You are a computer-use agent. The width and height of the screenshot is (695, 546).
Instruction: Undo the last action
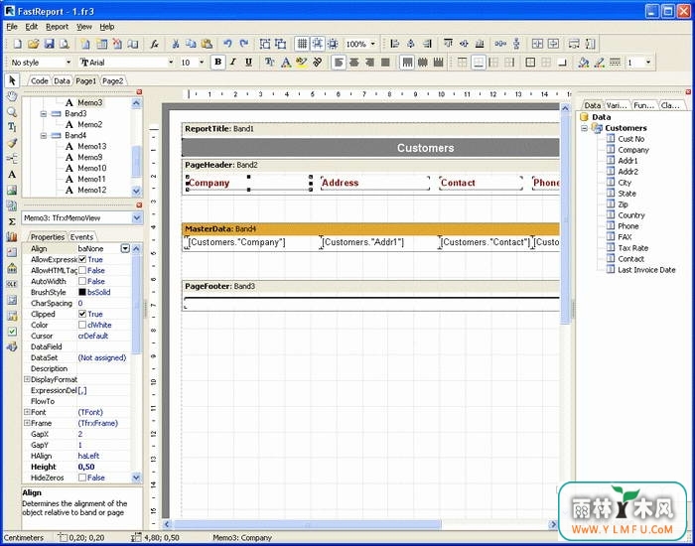click(227, 44)
